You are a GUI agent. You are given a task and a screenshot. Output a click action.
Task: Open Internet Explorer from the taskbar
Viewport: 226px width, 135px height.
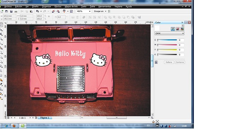click(6, 126)
